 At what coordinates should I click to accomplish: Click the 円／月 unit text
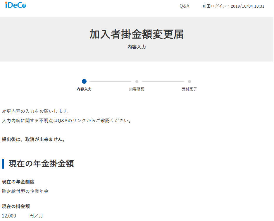[36, 216]
